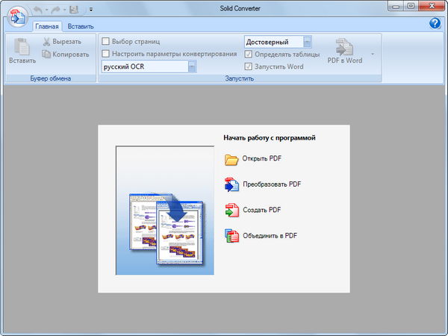Click the Redo arrow in quick access toolbar
The image size is (448, 336).
point(57,10)
